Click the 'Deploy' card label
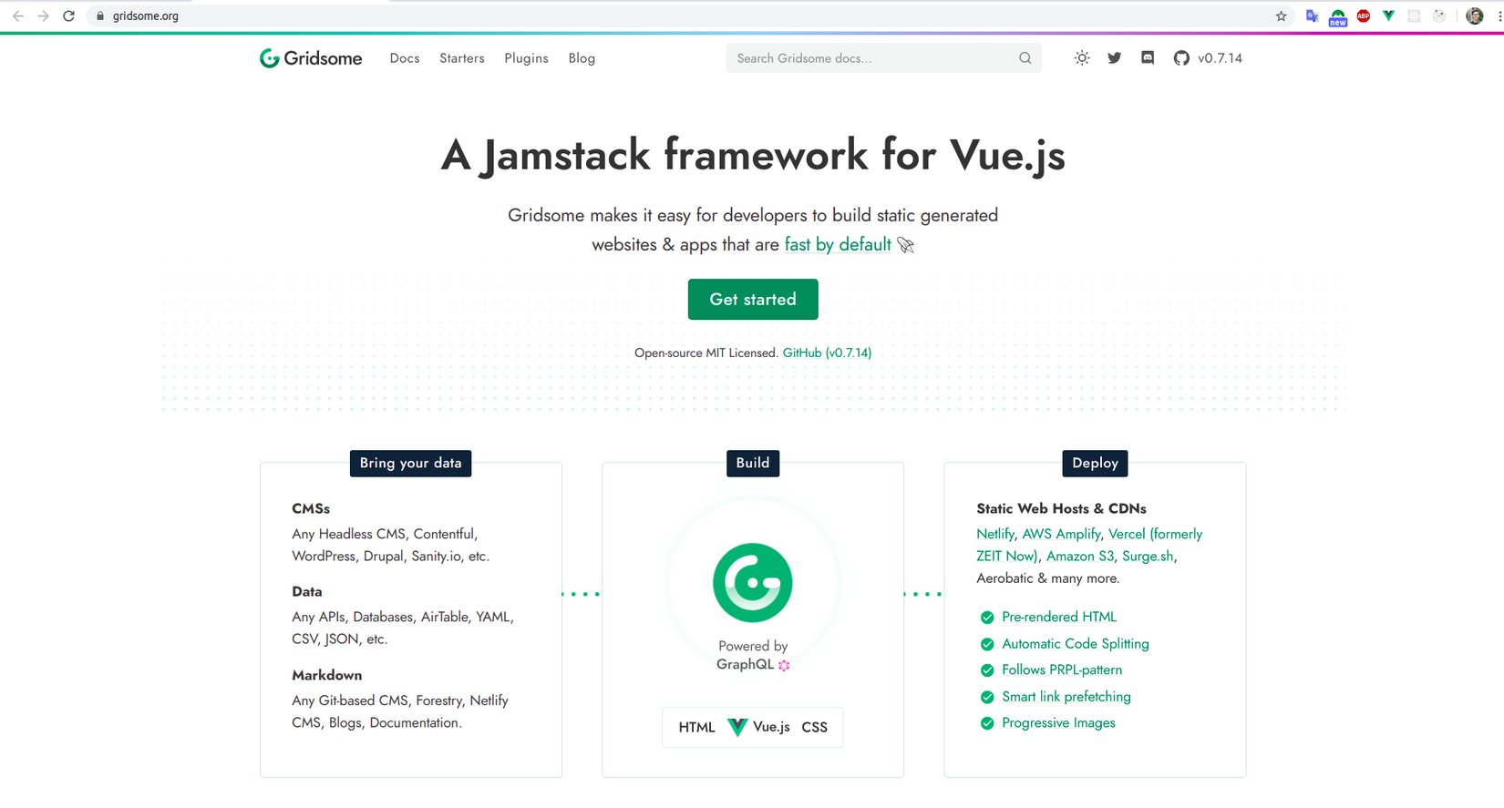The width and height of the screenshot is (1504, 808). pyautogui.click(x=1095, y=464)
